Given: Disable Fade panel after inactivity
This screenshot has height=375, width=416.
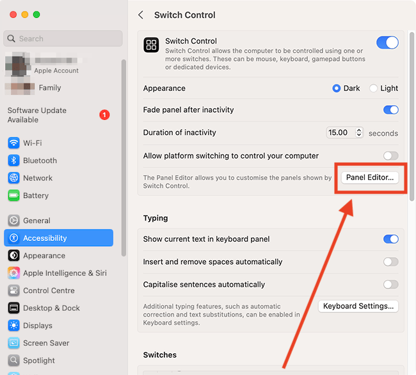Looking at the screenshot, I should pyautogui.click(x=390, y=110).
